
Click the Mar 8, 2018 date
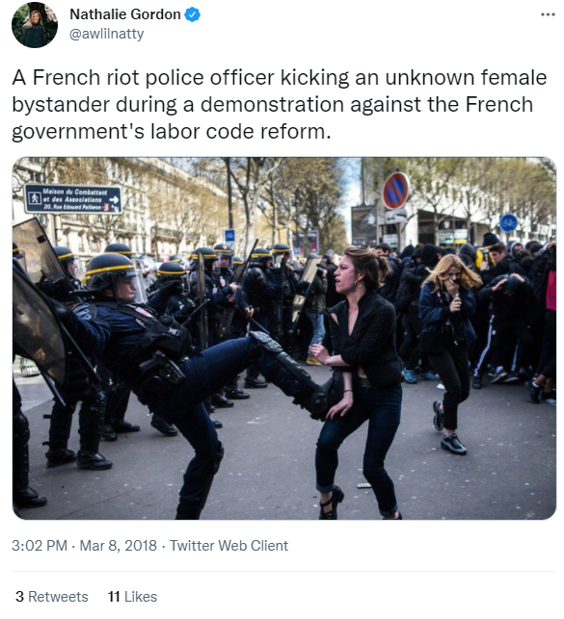[x=119, y=546]
